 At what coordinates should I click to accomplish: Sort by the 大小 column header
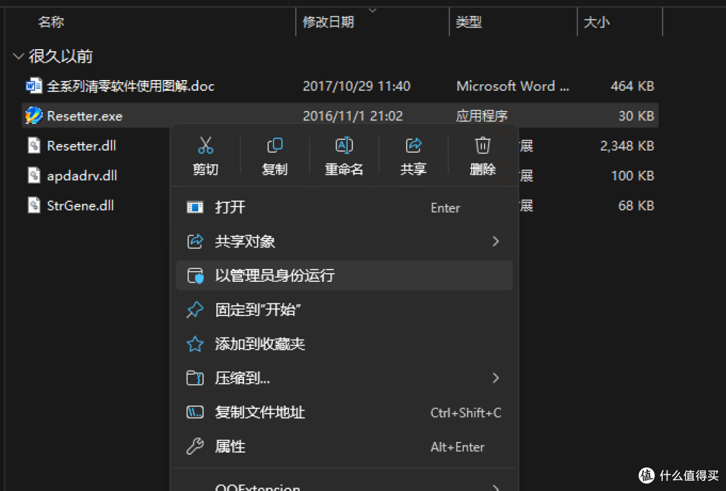[x=596, y=22]
